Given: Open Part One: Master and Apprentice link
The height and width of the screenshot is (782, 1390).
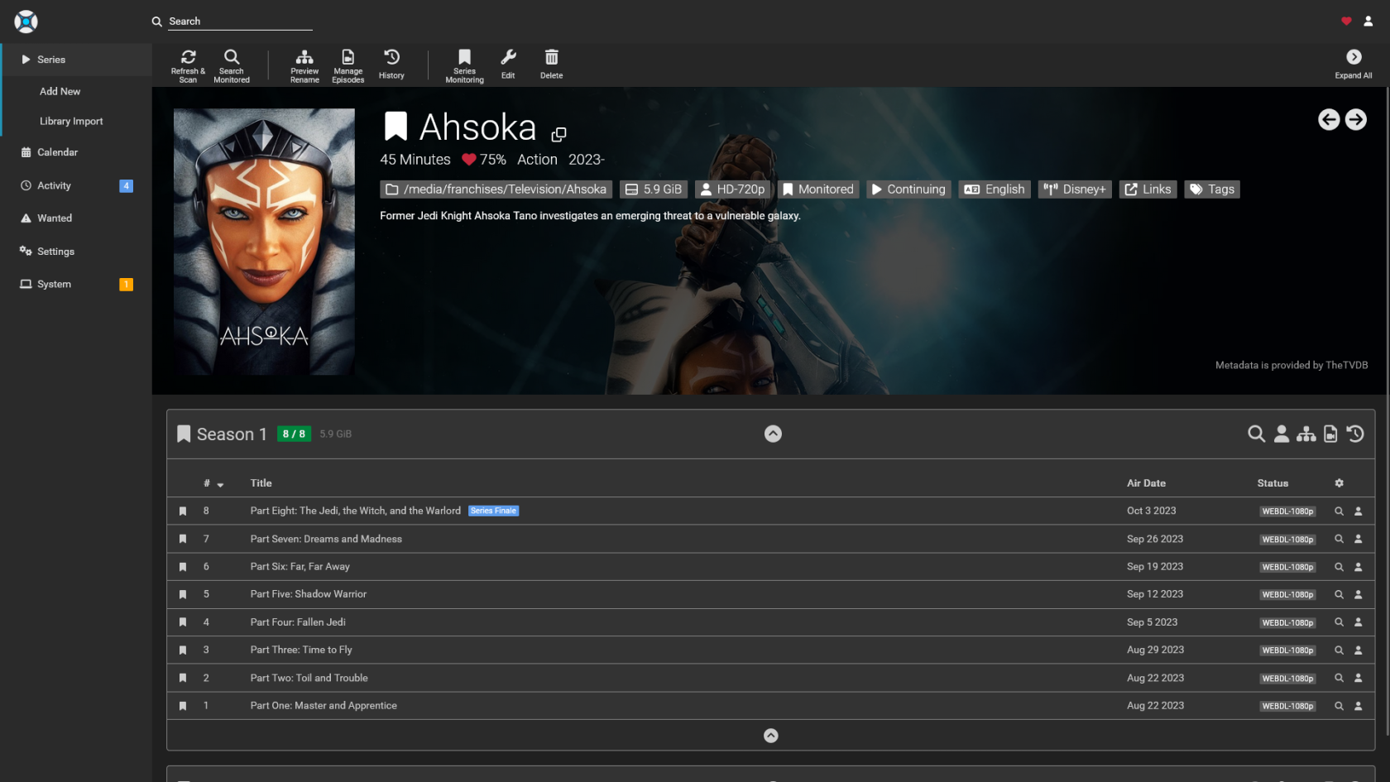Looking at the screenshot, I should (x=324, y=706).
